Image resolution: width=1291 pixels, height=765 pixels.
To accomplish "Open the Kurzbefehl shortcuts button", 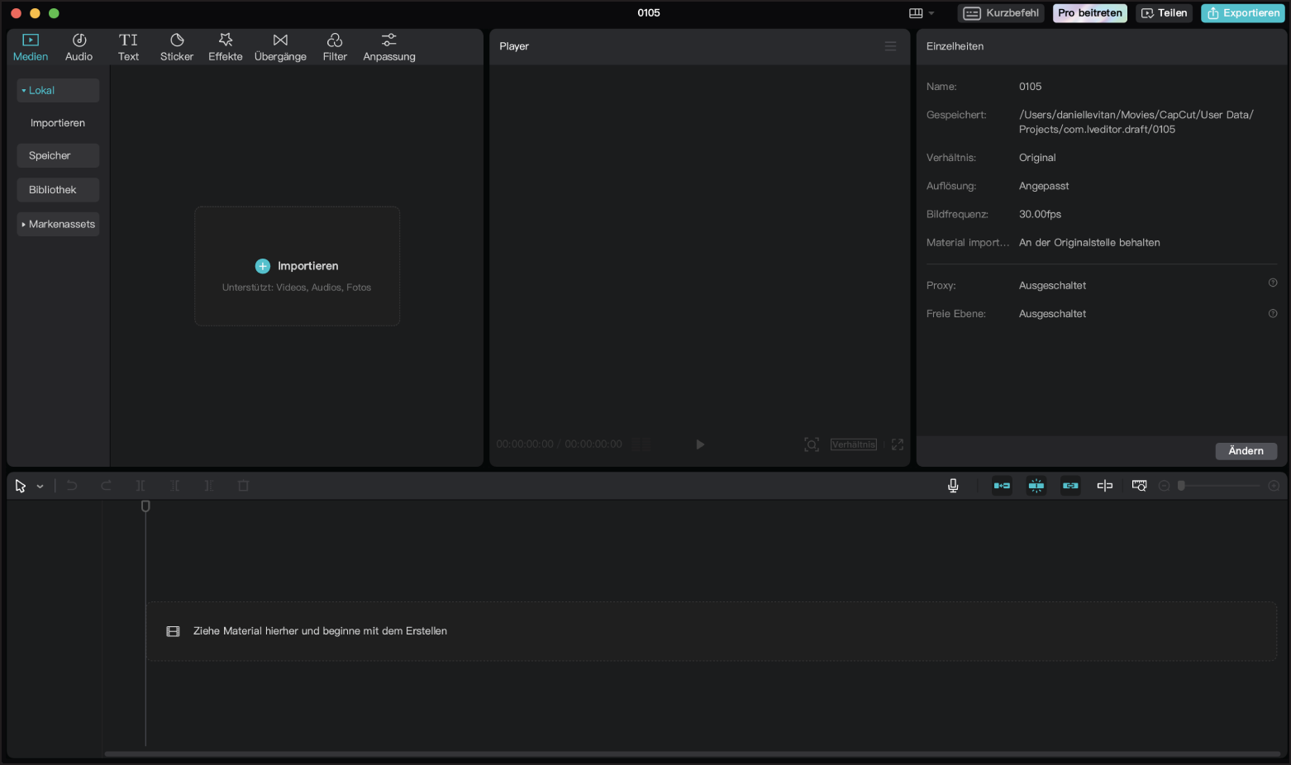I will pyautogui.click(x=1001, y=13).
